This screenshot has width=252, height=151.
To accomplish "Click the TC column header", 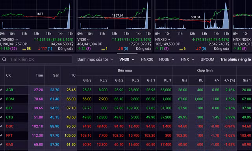I will (x=73, y=75).
